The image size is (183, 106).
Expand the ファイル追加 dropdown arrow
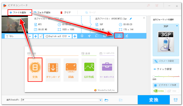click(x=31, y=12)
